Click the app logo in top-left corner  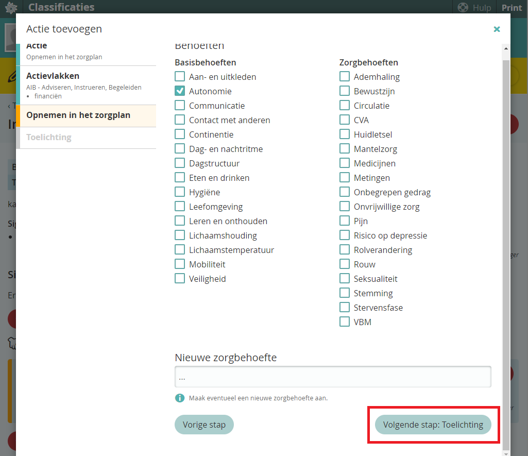11,8
